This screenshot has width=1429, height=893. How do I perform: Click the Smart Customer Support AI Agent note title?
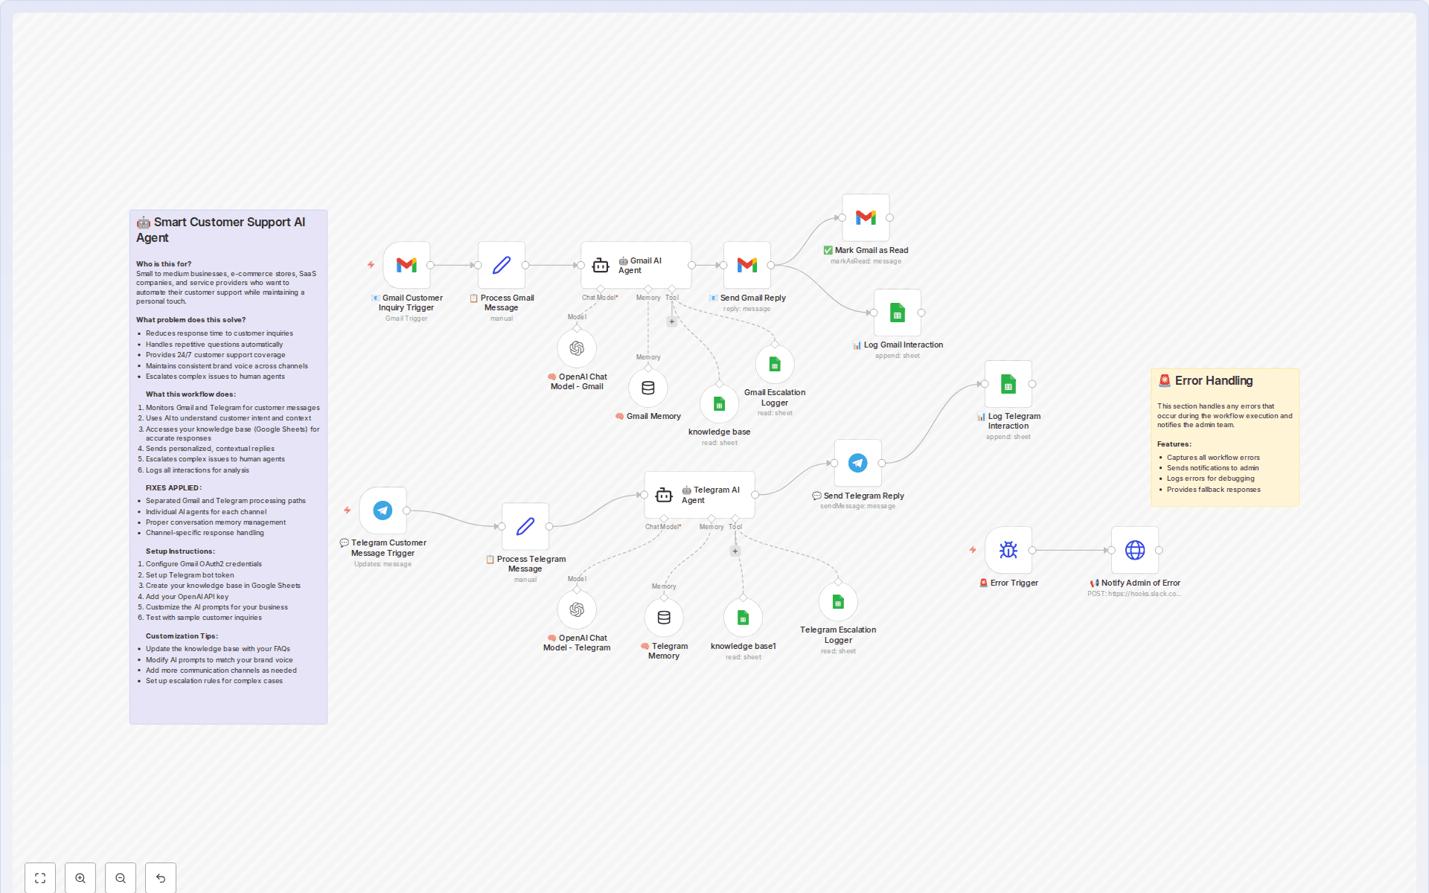coord(221,230)
